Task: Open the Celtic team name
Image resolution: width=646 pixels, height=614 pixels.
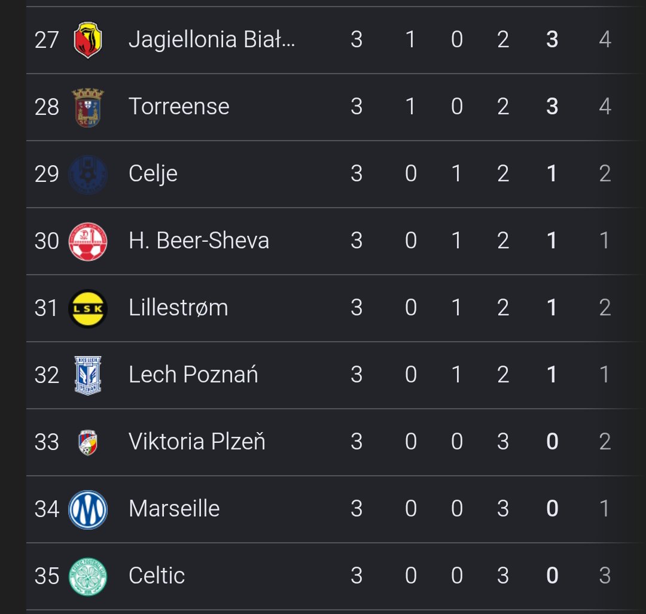Action: [x=157, y=576]
